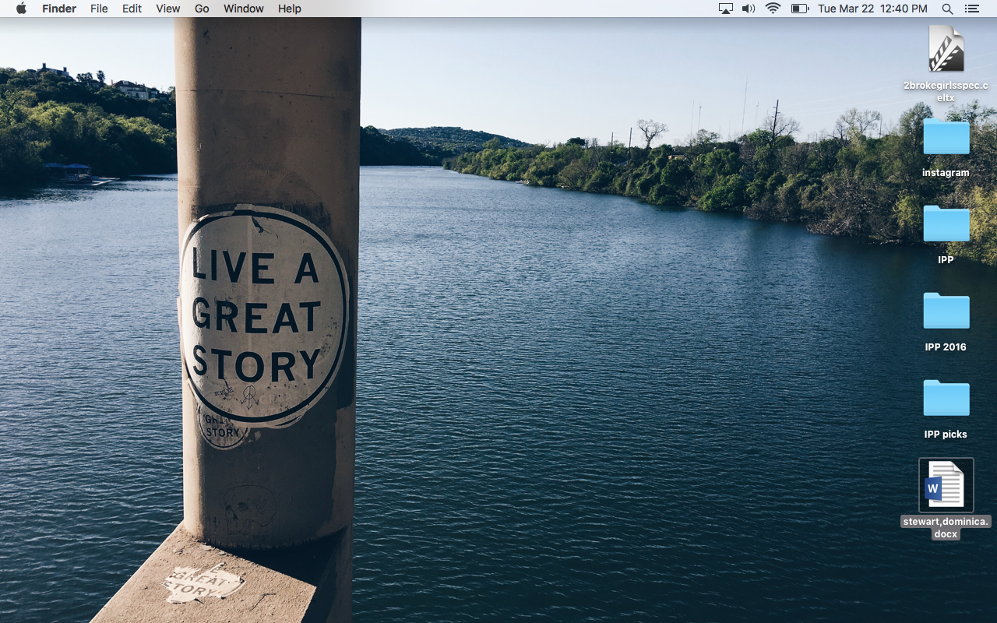Click the instagram folder name label
The height and width of the screenshot is (623, 997).
tap(946, 173)
